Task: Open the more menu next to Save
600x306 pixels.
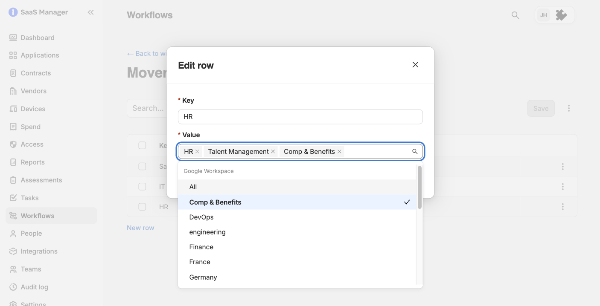Action: tap(569, 108)
